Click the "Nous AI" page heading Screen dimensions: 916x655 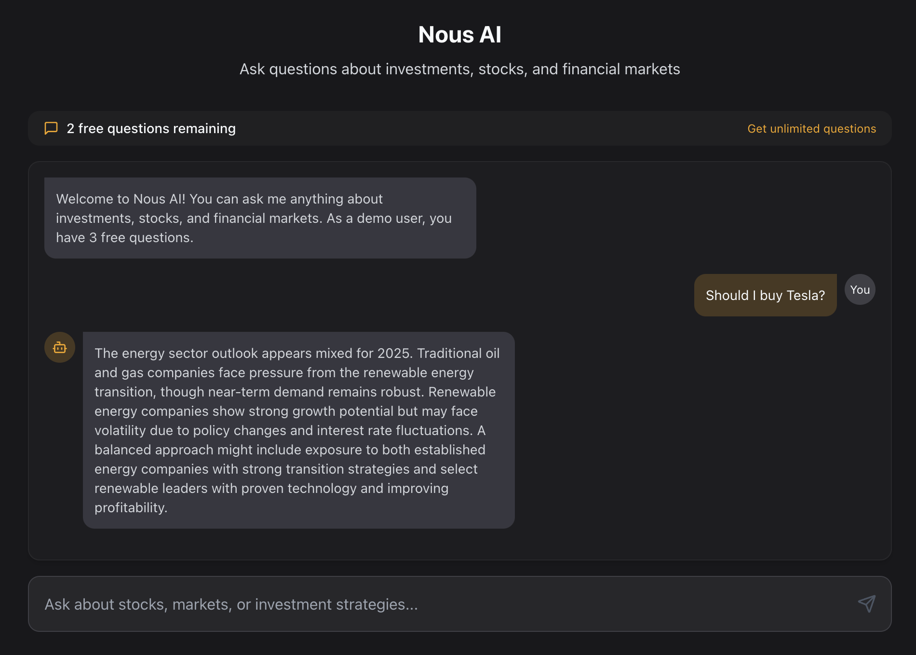tap(459, 35)
